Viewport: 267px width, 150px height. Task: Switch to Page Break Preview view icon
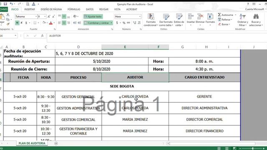pos(234,148)
